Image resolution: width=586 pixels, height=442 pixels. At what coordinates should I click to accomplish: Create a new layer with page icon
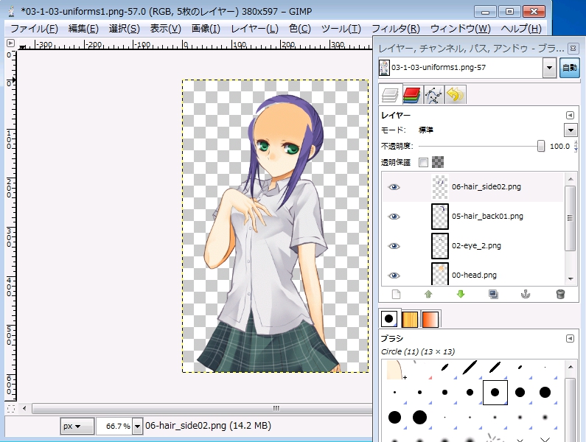396,295
